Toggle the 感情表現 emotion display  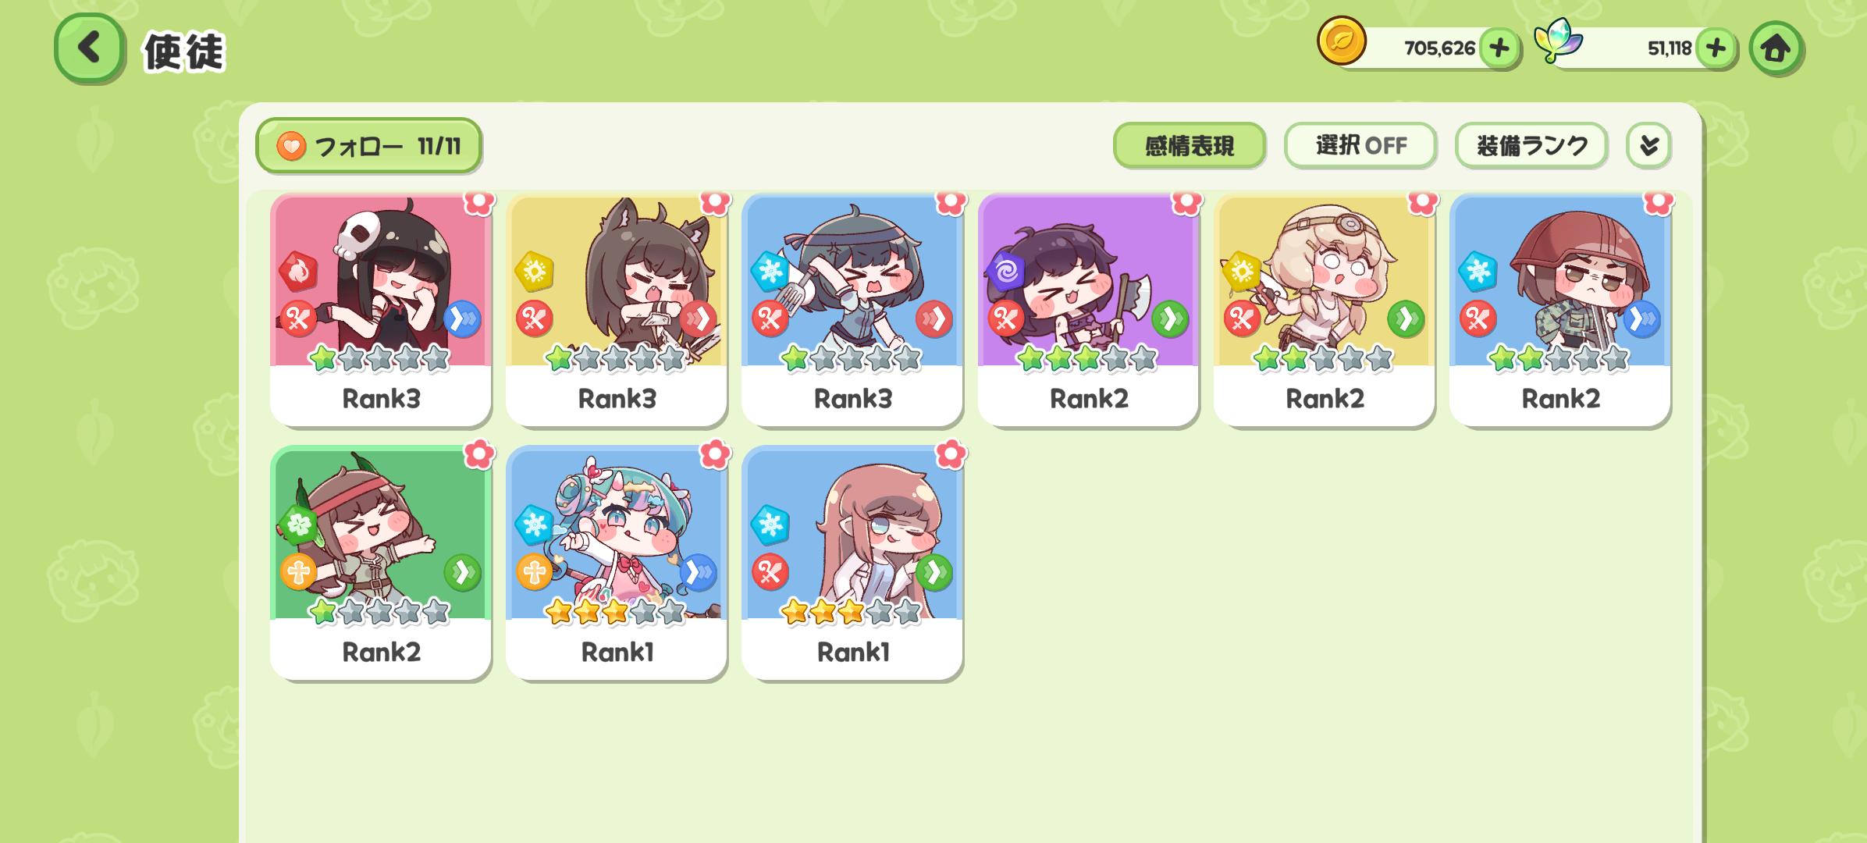point(1189,145)
